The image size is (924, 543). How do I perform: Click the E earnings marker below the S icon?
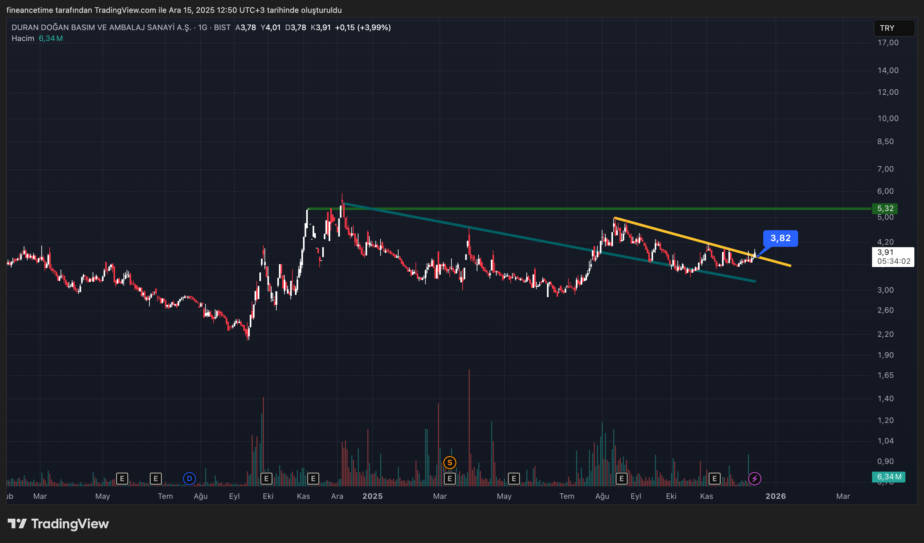[449, 478]
